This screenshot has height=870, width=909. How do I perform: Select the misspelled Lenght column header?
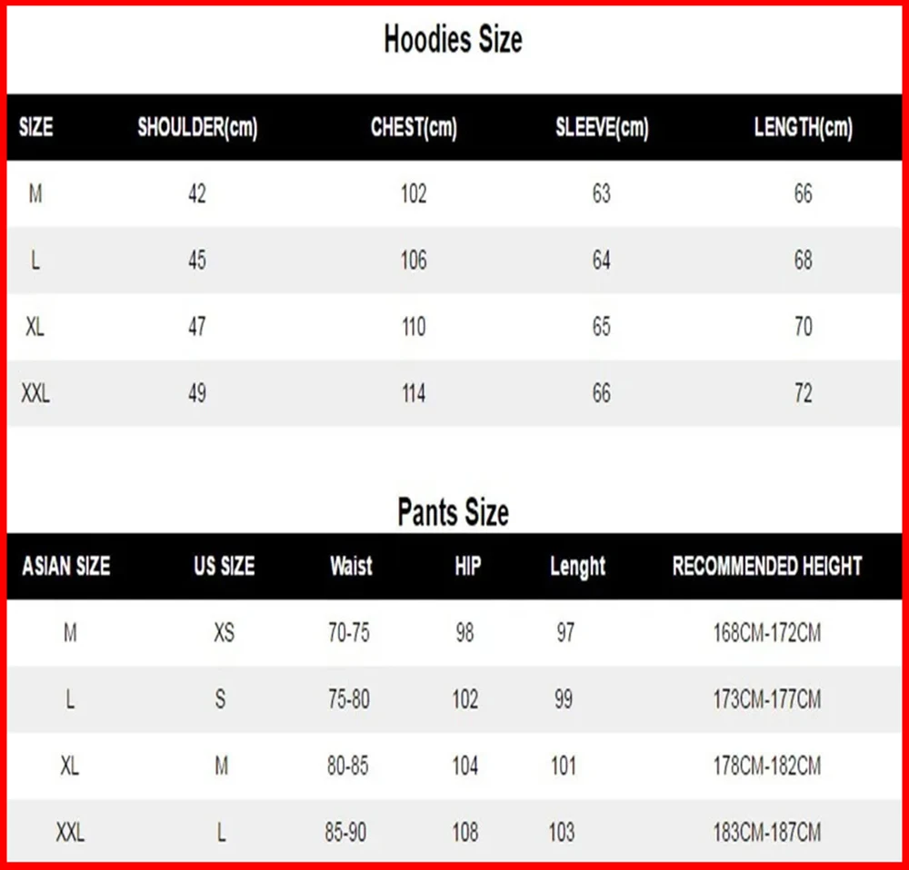[577, 568]
